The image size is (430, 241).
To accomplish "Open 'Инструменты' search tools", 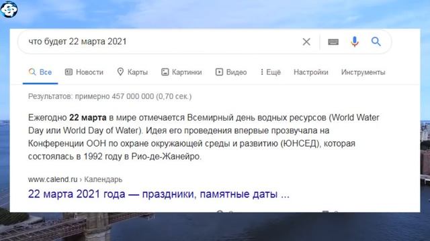I will pos(363,72).
